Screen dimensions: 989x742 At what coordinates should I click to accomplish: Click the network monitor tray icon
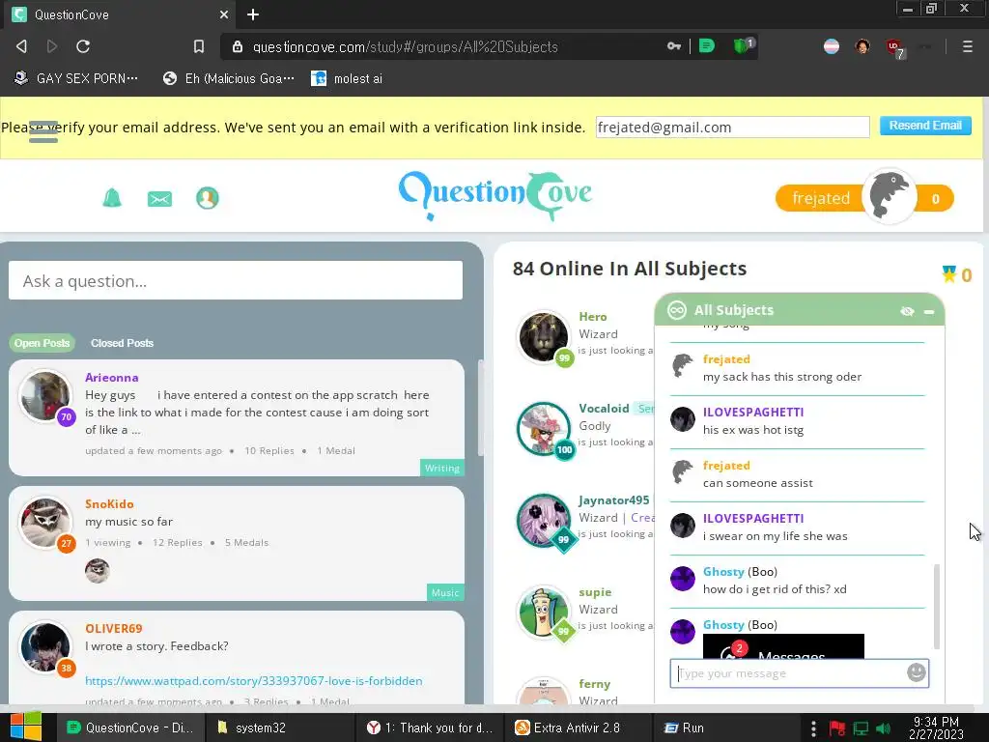click(x=861, y=728)
